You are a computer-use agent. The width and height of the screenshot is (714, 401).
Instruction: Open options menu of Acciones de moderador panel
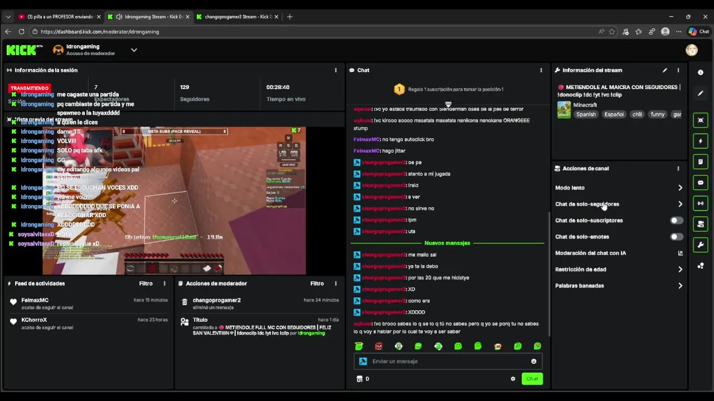coord(336,283)
